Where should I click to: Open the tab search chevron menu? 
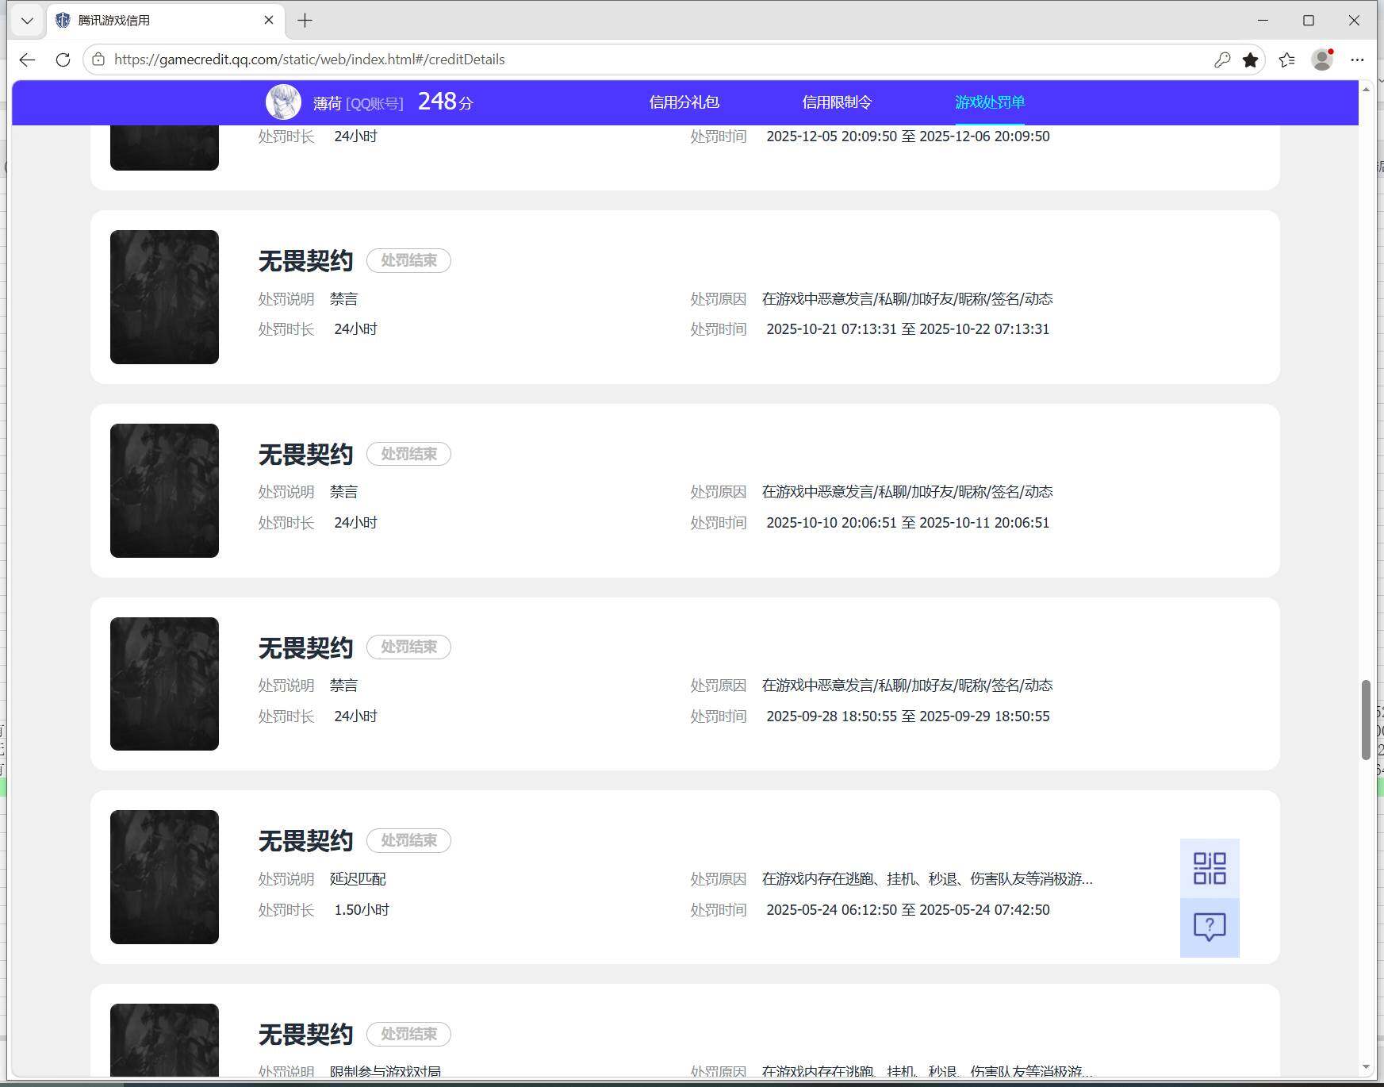27,21
